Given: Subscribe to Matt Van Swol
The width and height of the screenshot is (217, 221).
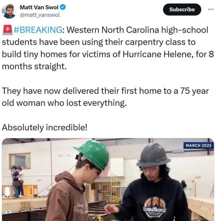Looking at the screenshot, I should [x=182, y=9].
